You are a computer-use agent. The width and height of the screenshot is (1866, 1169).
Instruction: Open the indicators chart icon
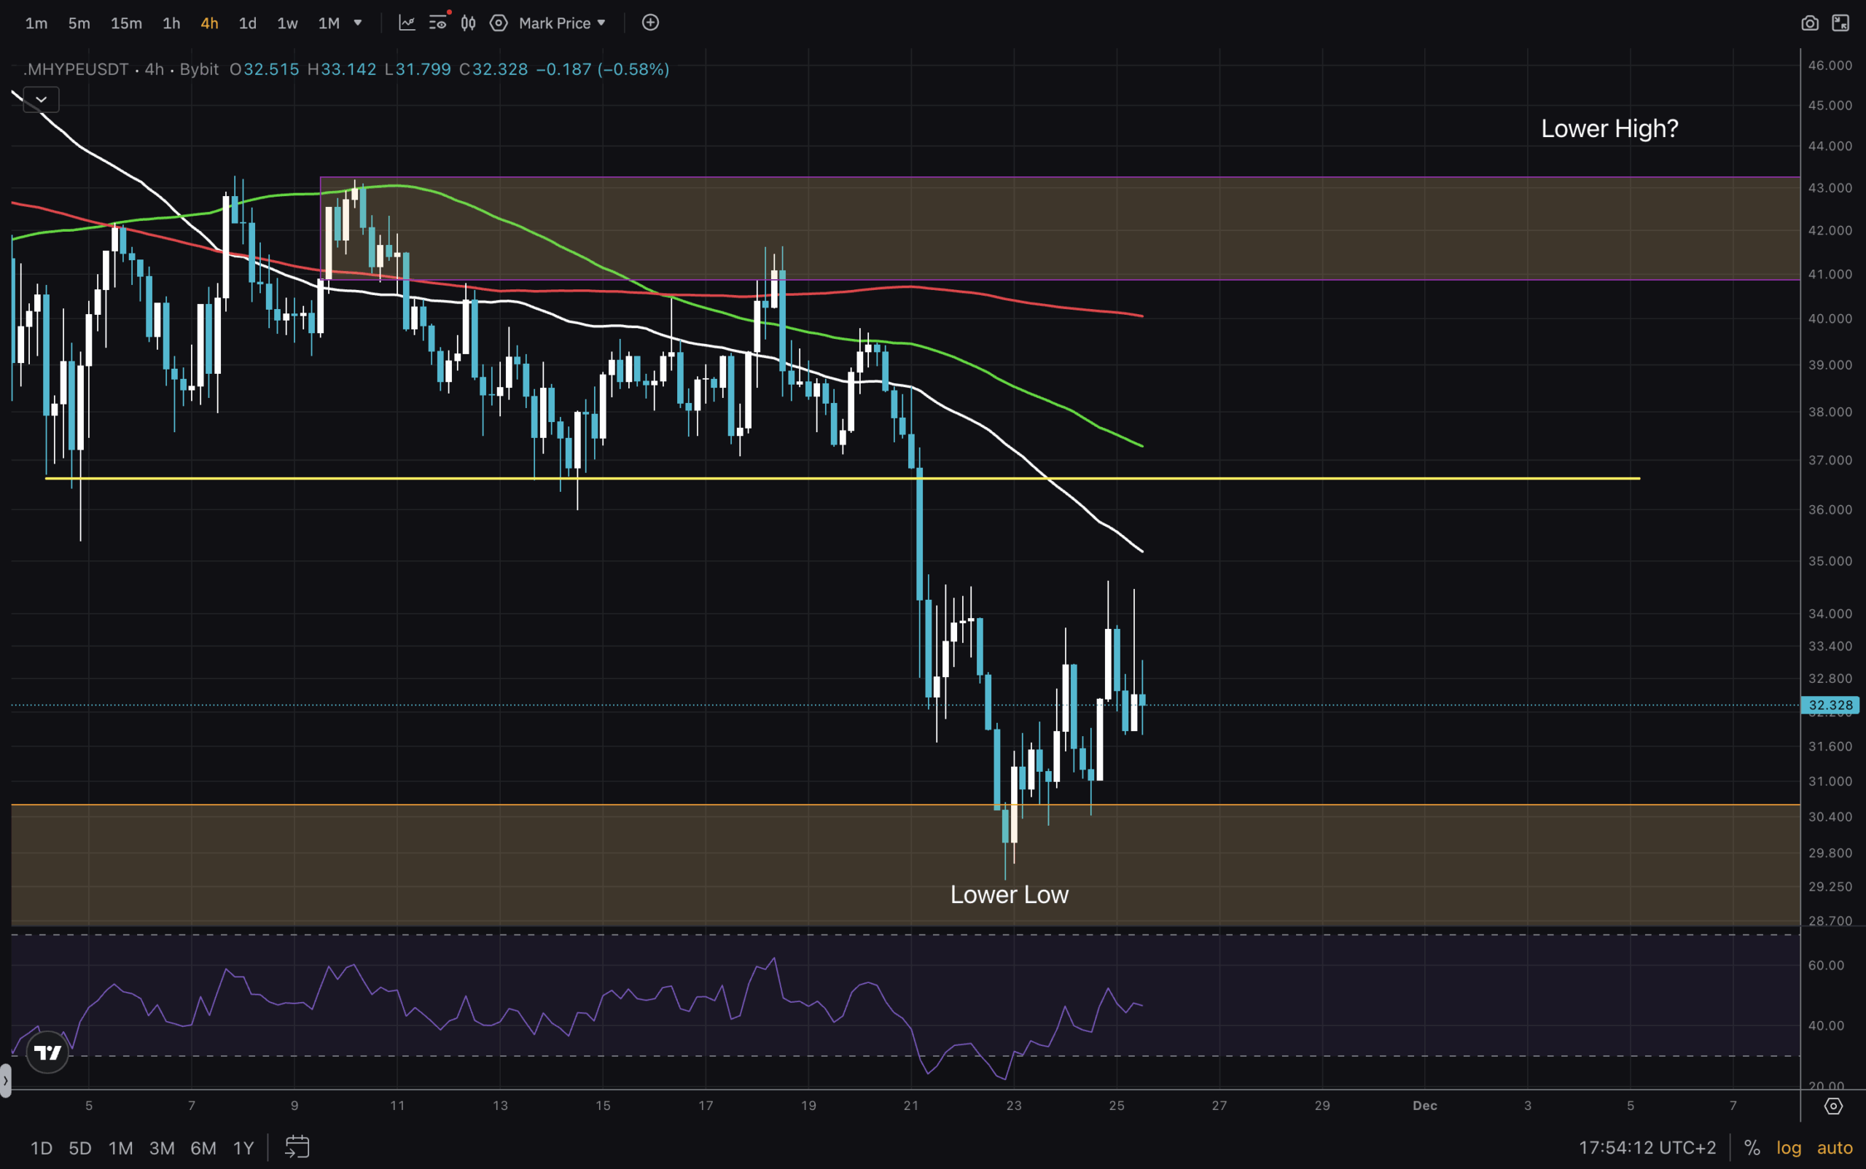point(407,23)
